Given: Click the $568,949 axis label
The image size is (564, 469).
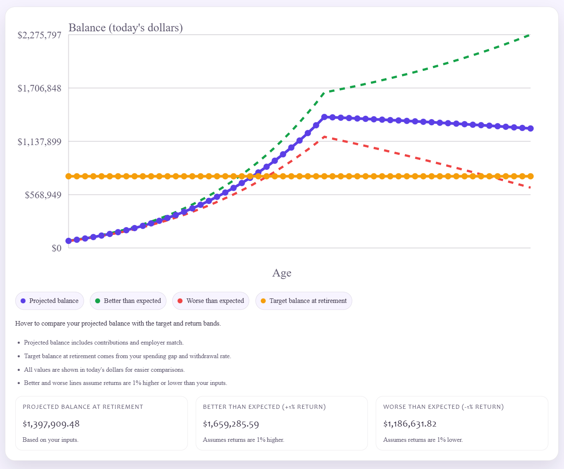Looking at the screenshot, I should [43, 195].
